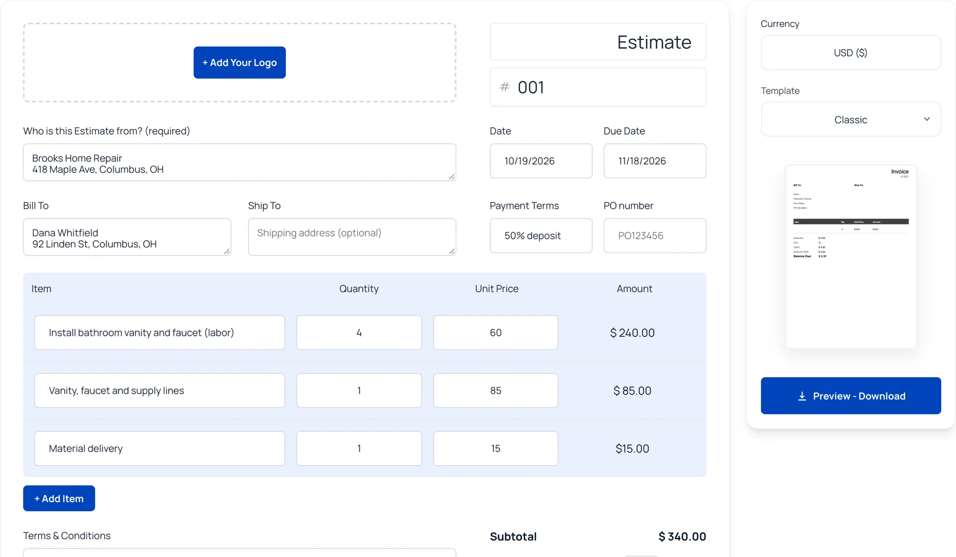Edit the Material delivery item description

tap(160, 448)
